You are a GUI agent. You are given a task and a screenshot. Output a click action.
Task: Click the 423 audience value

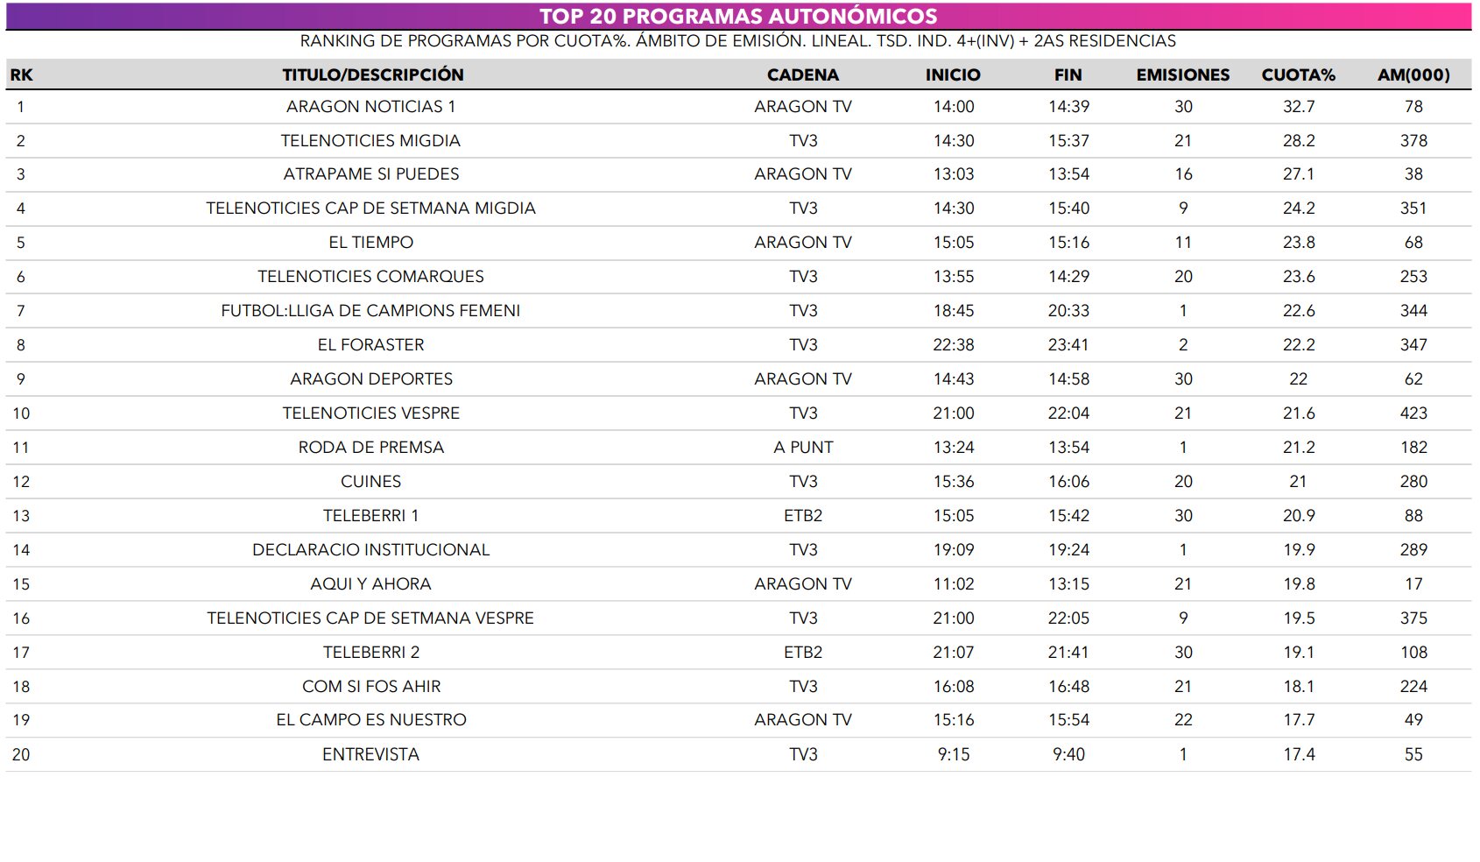(x=1413, y=413)
